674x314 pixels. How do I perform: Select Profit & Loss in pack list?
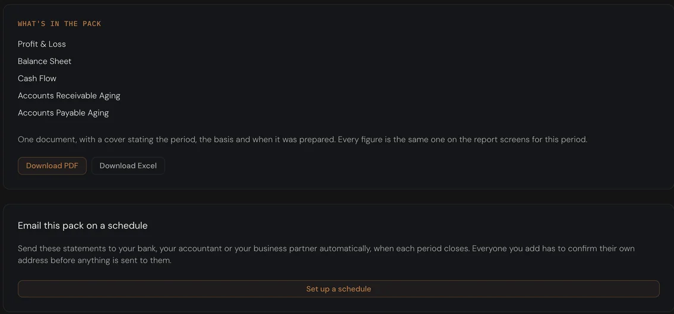pyautogui.click(x=42, y=44)
